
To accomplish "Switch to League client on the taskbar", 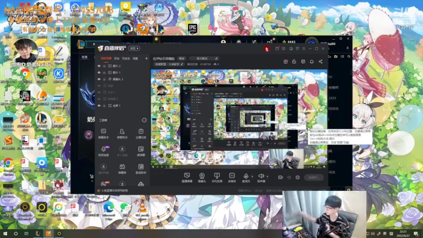I will click(x=38, y=234).
